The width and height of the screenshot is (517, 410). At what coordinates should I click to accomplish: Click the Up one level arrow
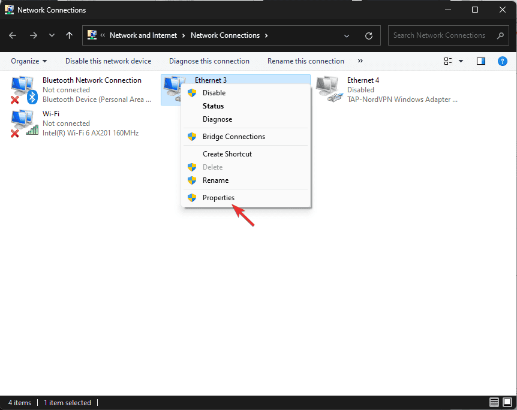(69, 35)
